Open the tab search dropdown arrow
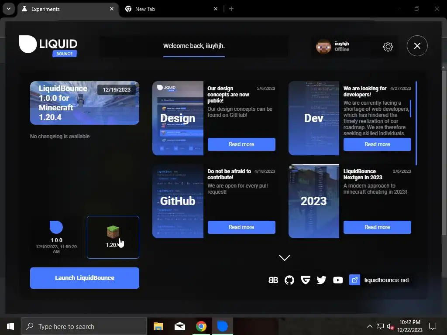 click(x=9, y=9)
